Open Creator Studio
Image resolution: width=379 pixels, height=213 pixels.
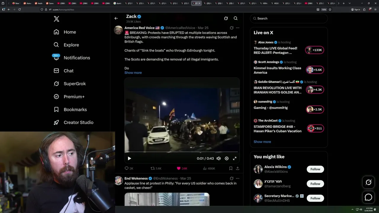click(73, 122)
